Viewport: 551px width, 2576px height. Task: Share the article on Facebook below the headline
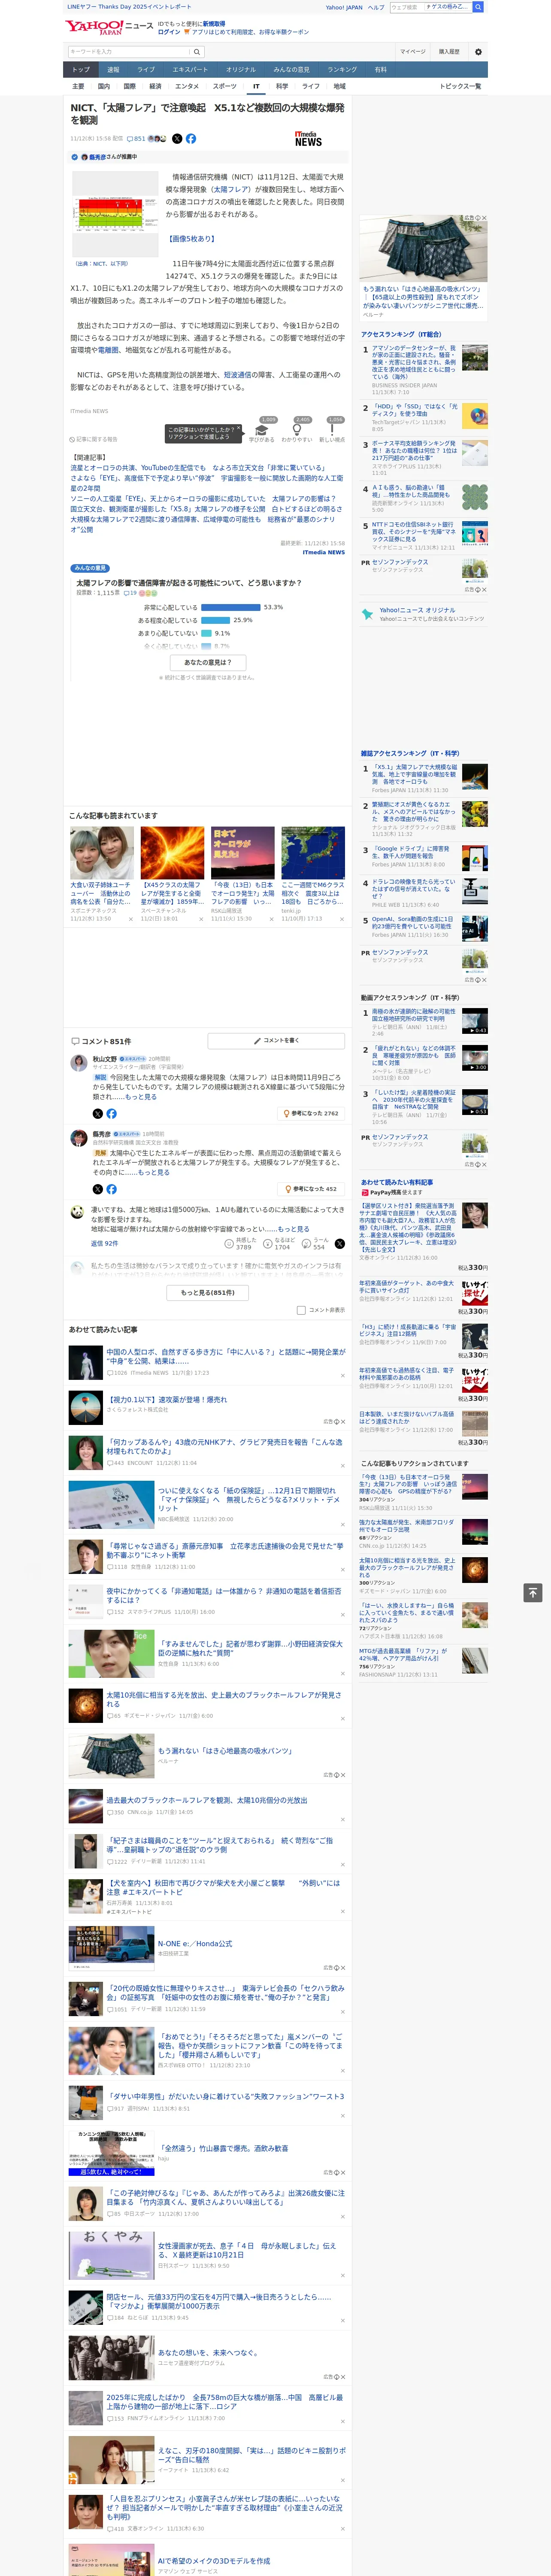pyautogui.click(x=191, y=139)
